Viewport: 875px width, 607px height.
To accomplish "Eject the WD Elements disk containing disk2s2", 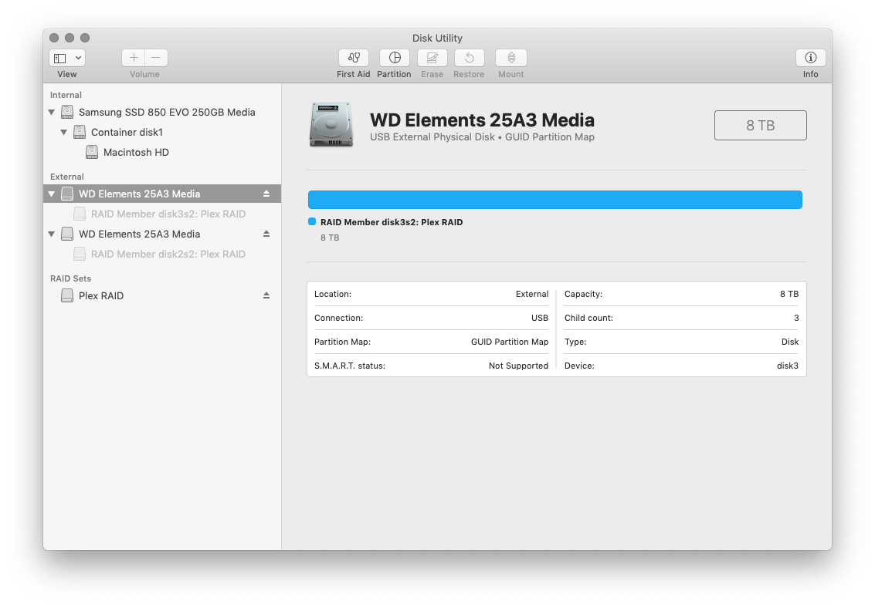I will pyautogui.click(x=266, y=234).
